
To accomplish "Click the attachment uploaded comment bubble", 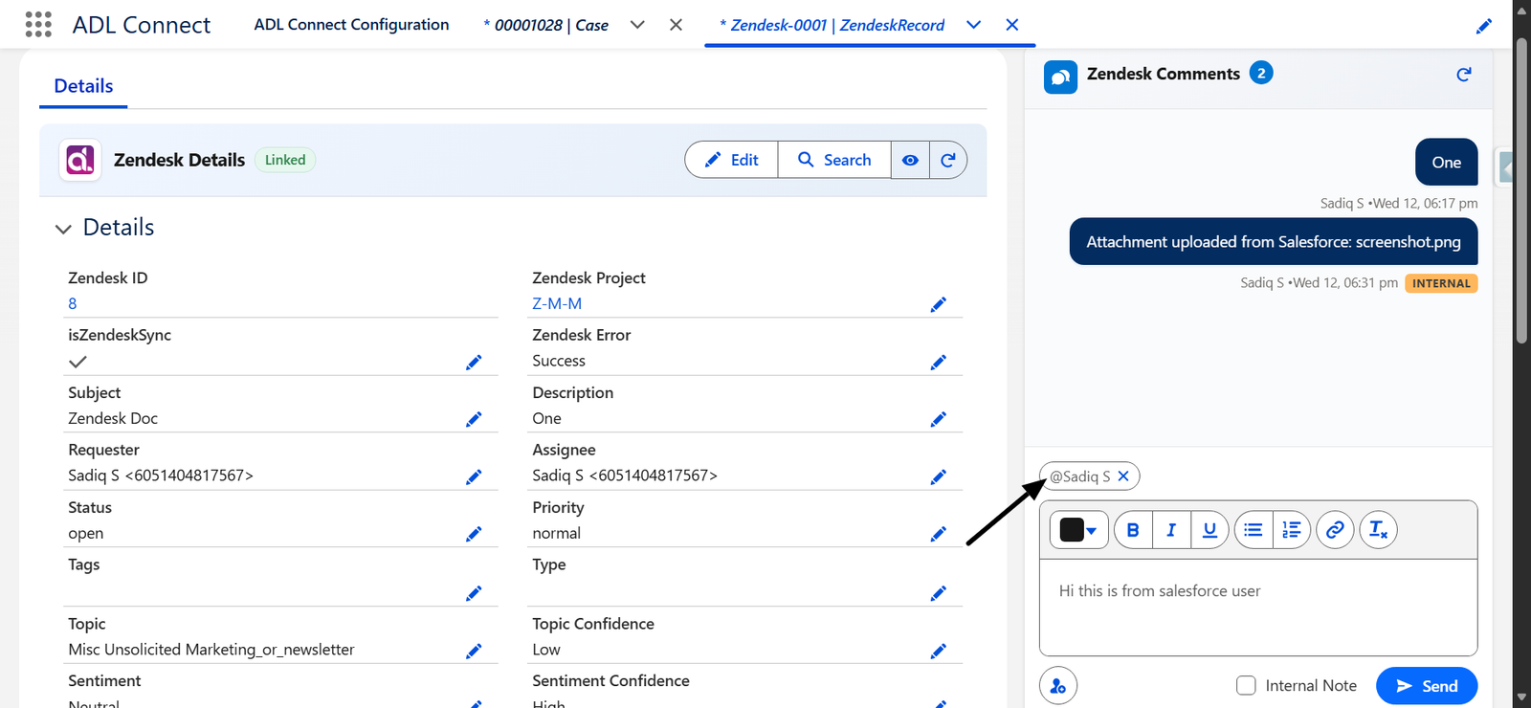I will [1274, 242].
